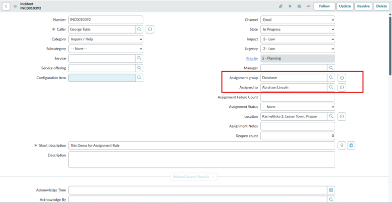Expand the Urgency dropdown

click(x=297, y=49)
